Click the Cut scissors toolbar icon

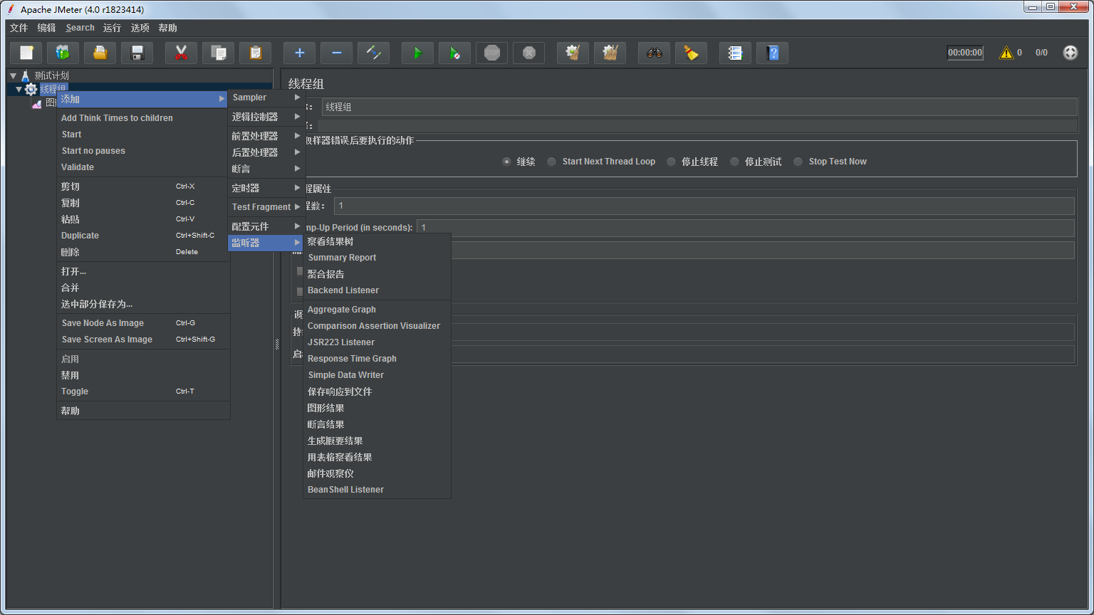[x=181, y=53]
